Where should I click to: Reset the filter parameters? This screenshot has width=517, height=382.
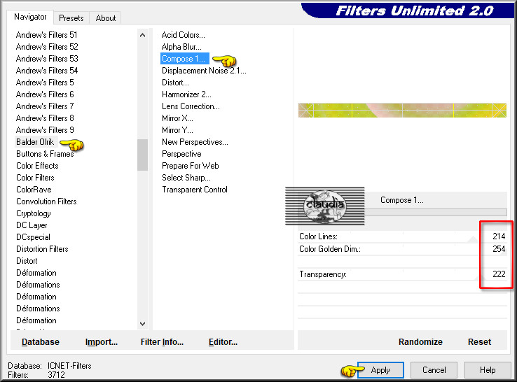click(479, 342)
